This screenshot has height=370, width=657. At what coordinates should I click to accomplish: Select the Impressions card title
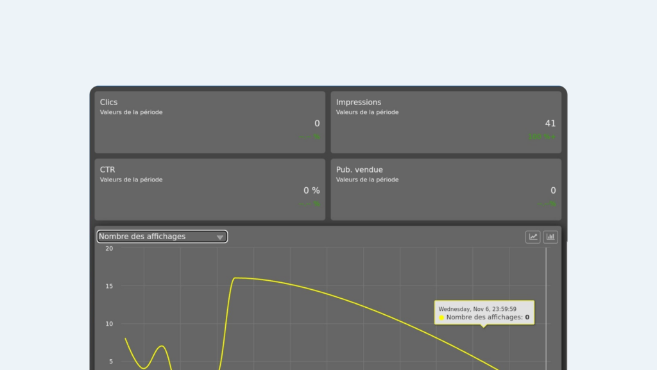coord(359,102)
